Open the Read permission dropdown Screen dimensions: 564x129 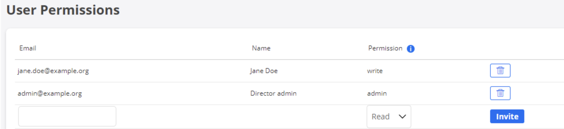(389, 116)
